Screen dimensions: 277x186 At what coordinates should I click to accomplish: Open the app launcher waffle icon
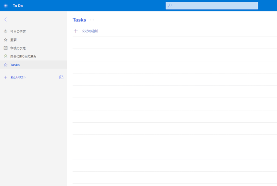coord(6,6)
